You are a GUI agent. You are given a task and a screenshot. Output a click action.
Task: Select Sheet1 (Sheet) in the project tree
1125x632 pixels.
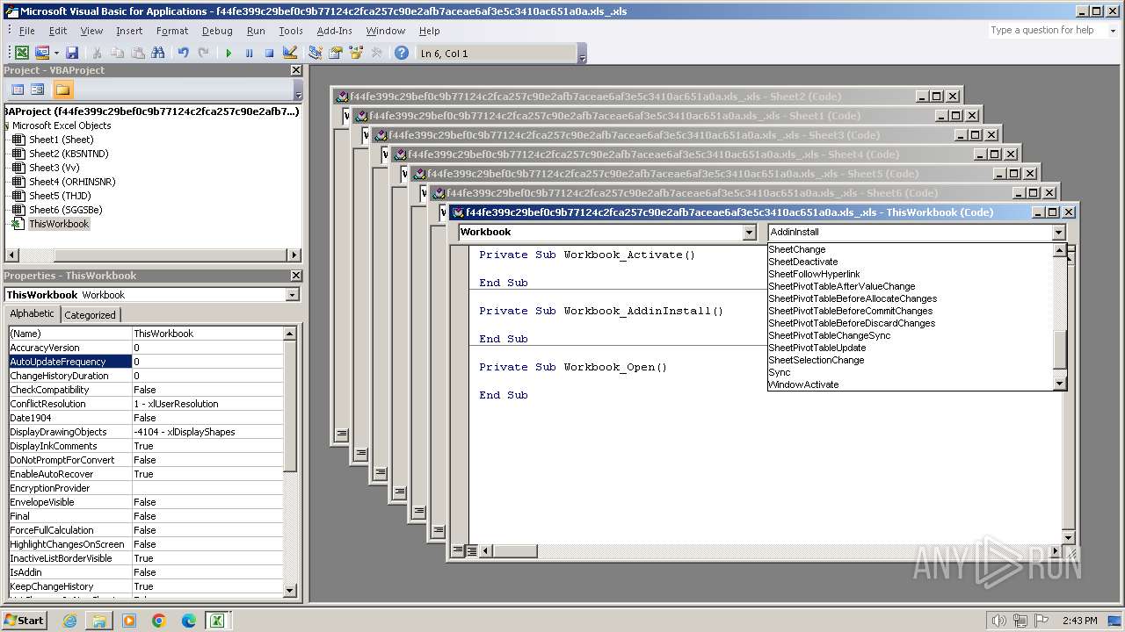click(61, 140)
